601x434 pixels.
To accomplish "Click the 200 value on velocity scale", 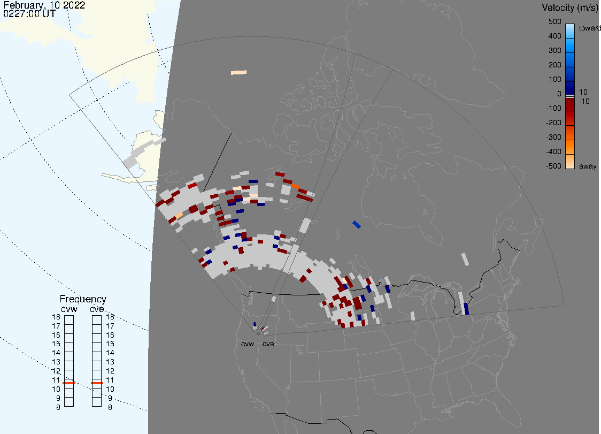I will 554,65.
